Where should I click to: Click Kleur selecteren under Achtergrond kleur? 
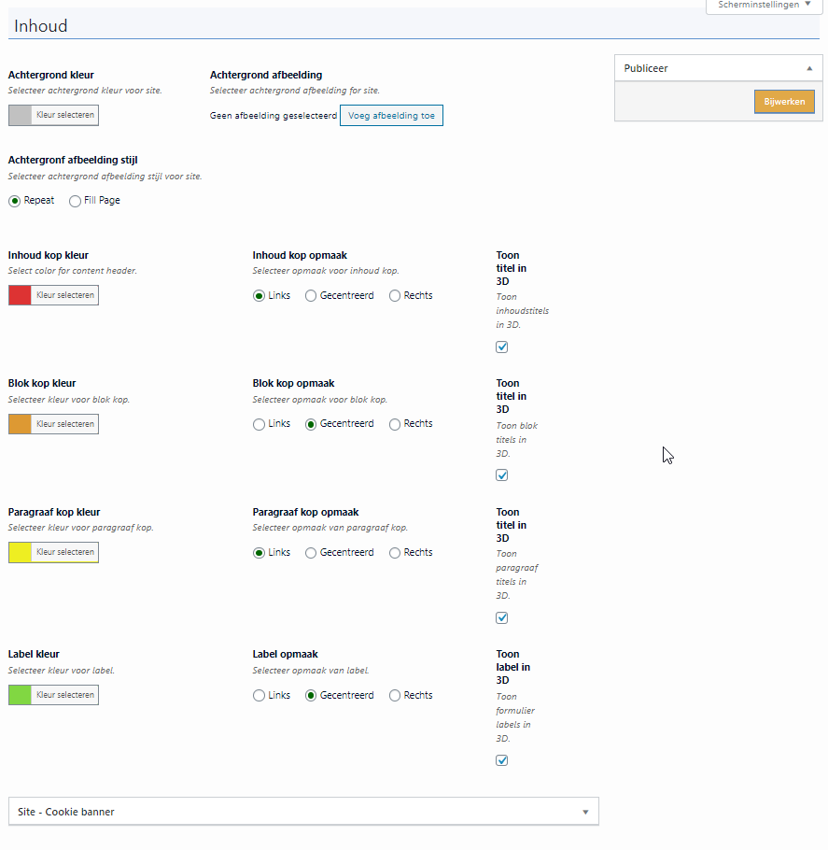pos(65,116)
